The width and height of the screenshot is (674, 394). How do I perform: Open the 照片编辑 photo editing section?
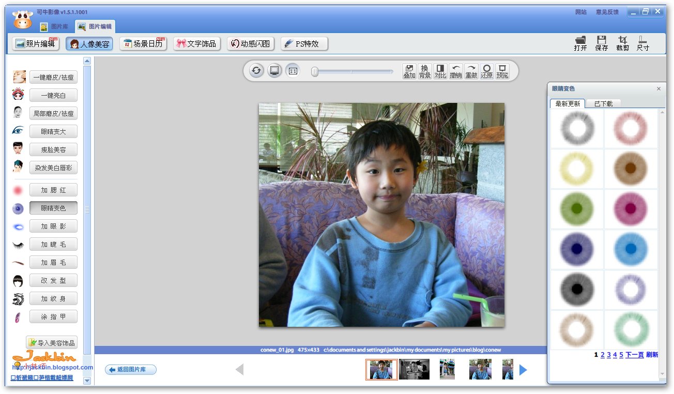tap(36, 44)
